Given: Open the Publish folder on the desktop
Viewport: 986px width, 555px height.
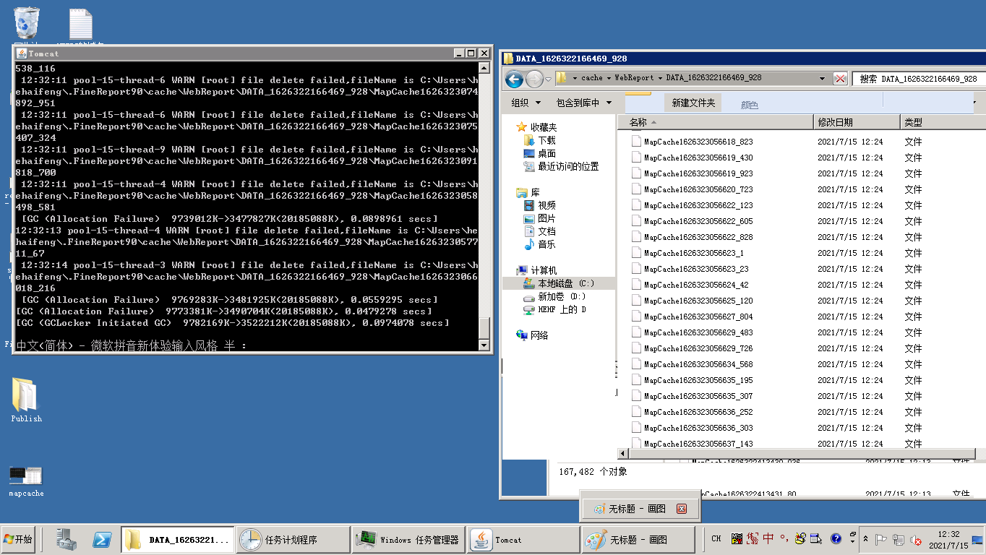Looking at the screenshot, I should point(26,400).
